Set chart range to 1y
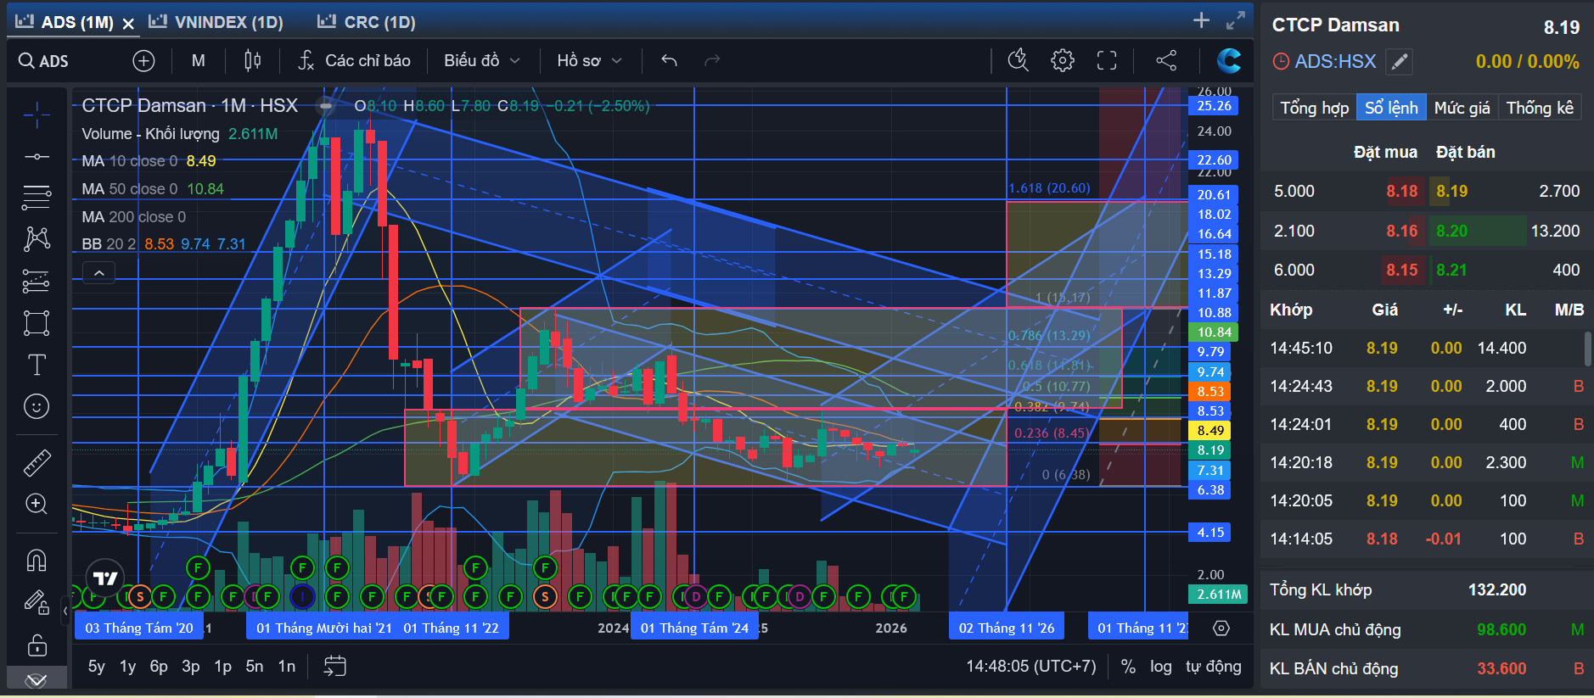This screenshot has width=1594, height=698. point(127,667)
